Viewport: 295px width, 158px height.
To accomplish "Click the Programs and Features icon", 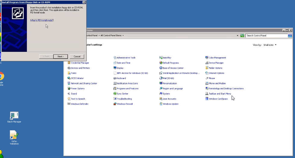I will (x=115, y=89).
